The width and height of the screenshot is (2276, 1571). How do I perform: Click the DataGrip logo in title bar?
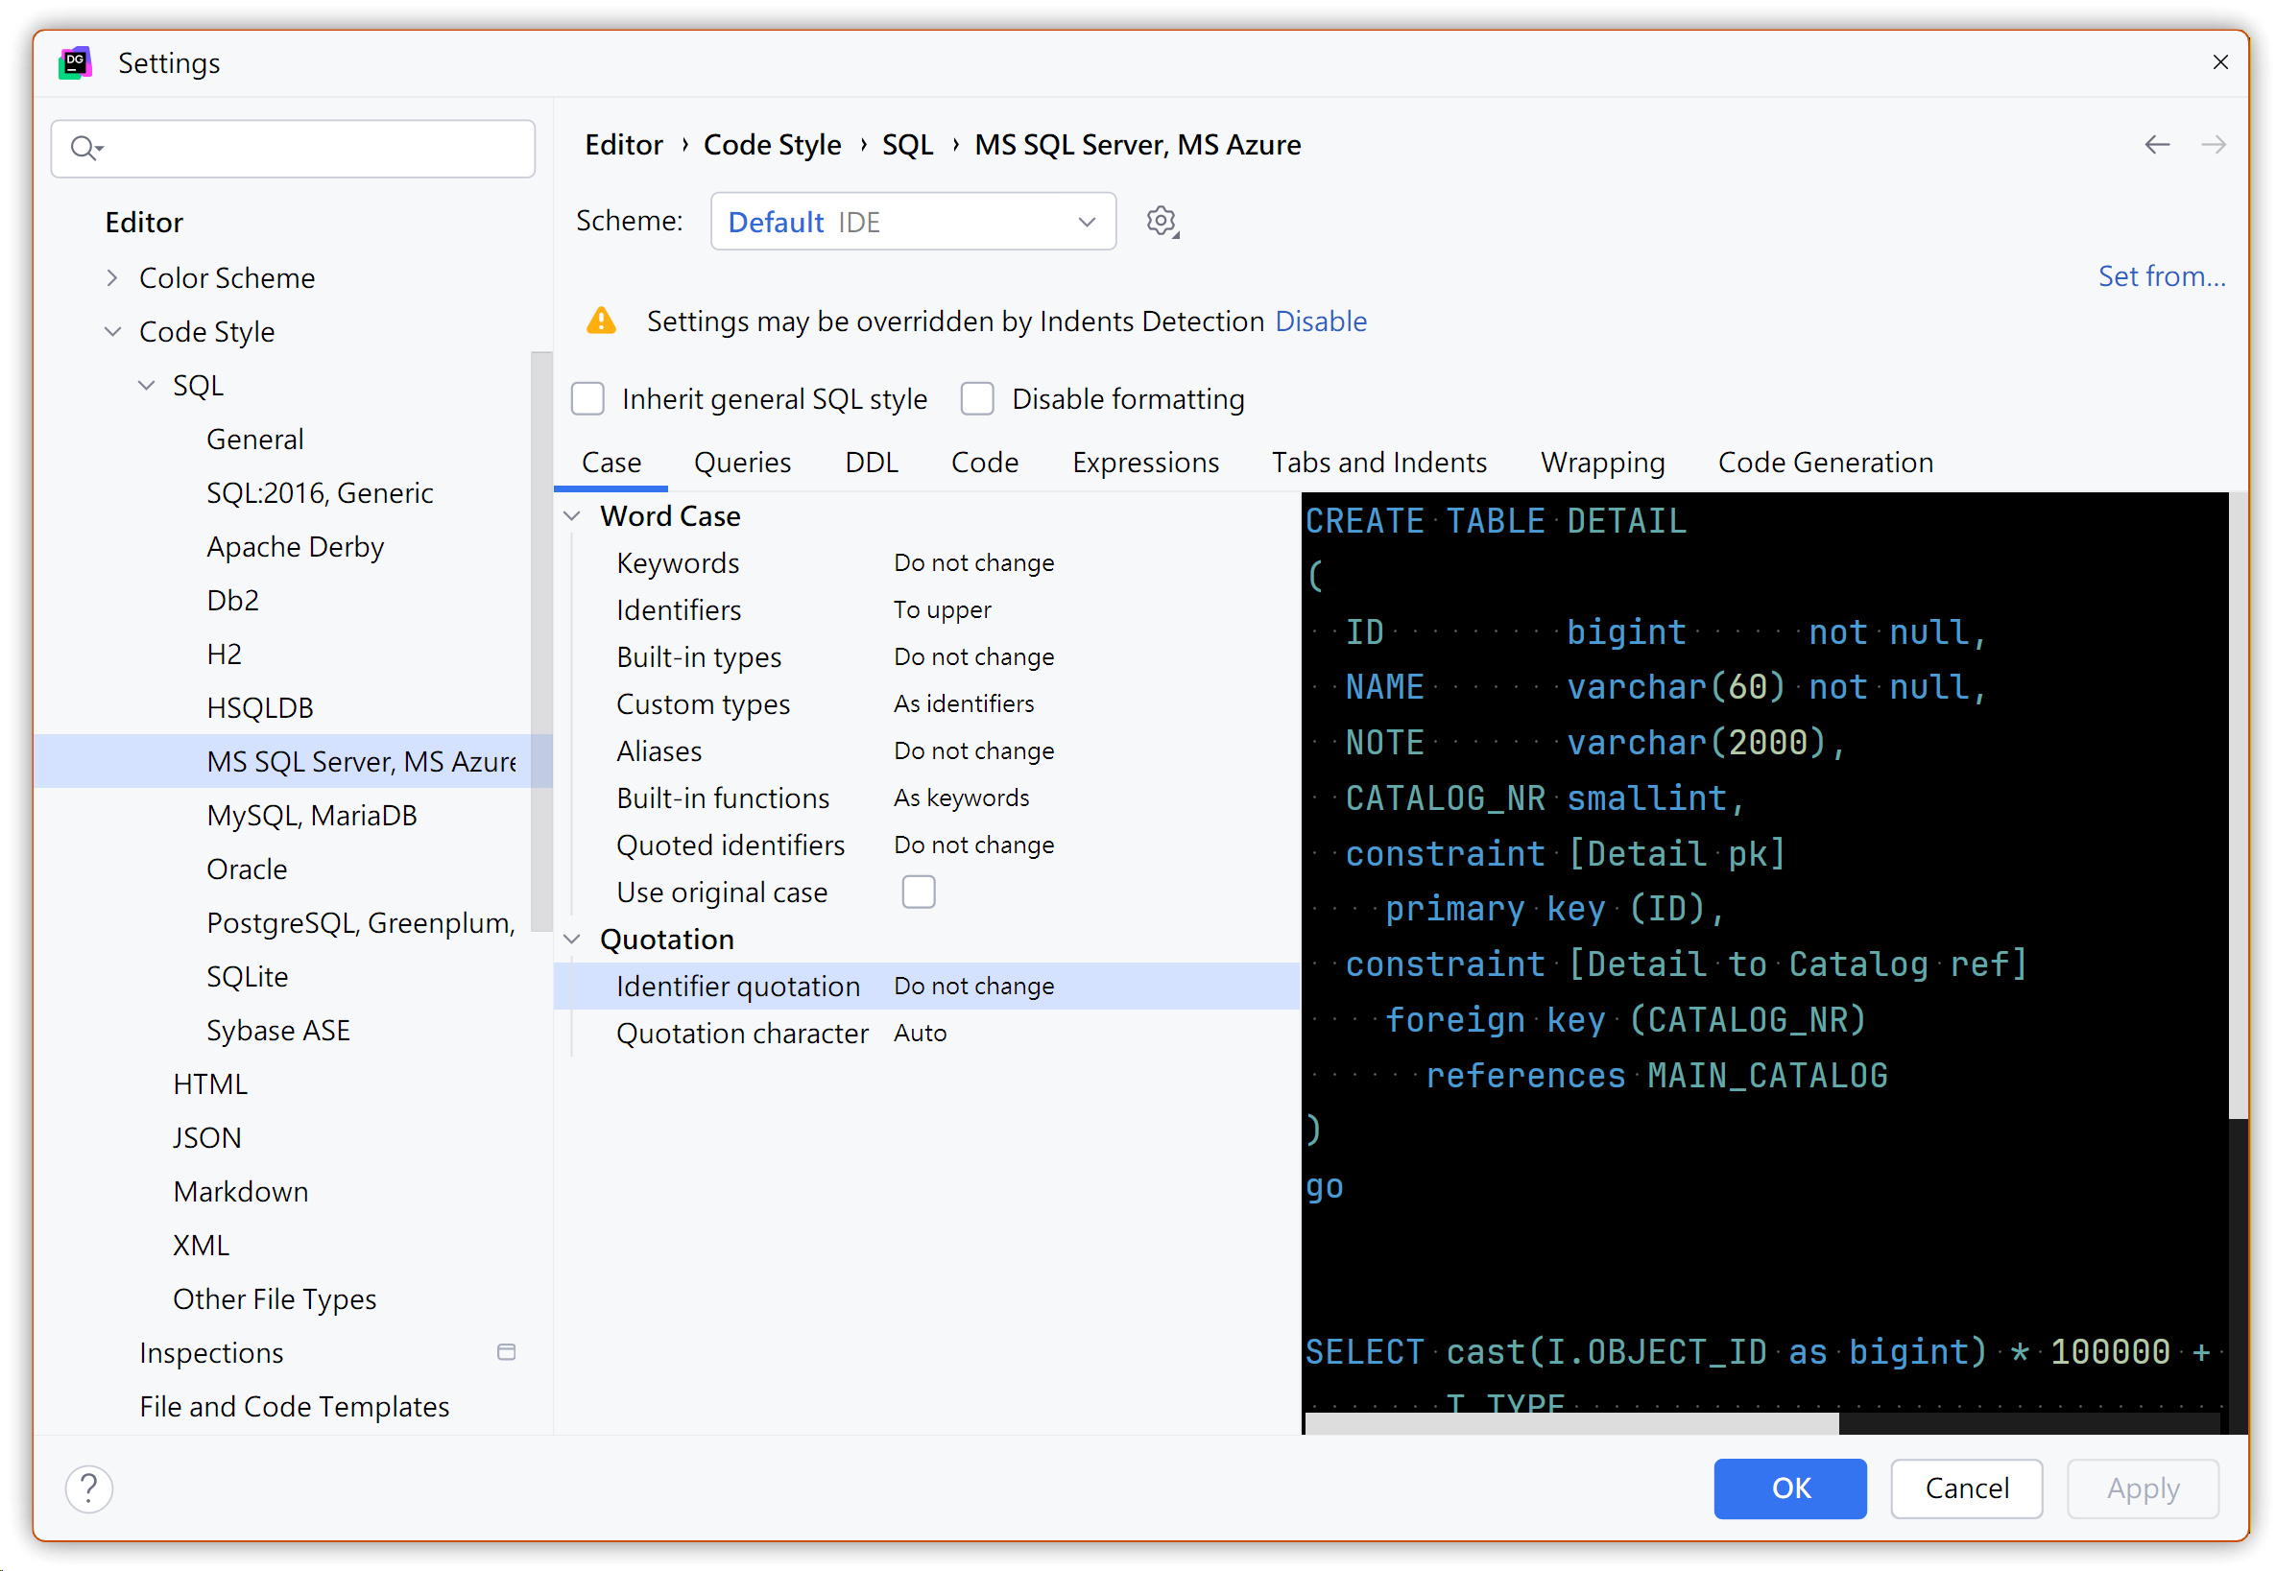pos(75,64)
